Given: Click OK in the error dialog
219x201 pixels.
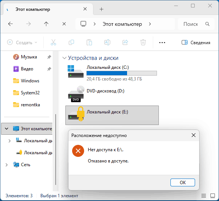Looking at the screenshot, I should tap(183, 182).
